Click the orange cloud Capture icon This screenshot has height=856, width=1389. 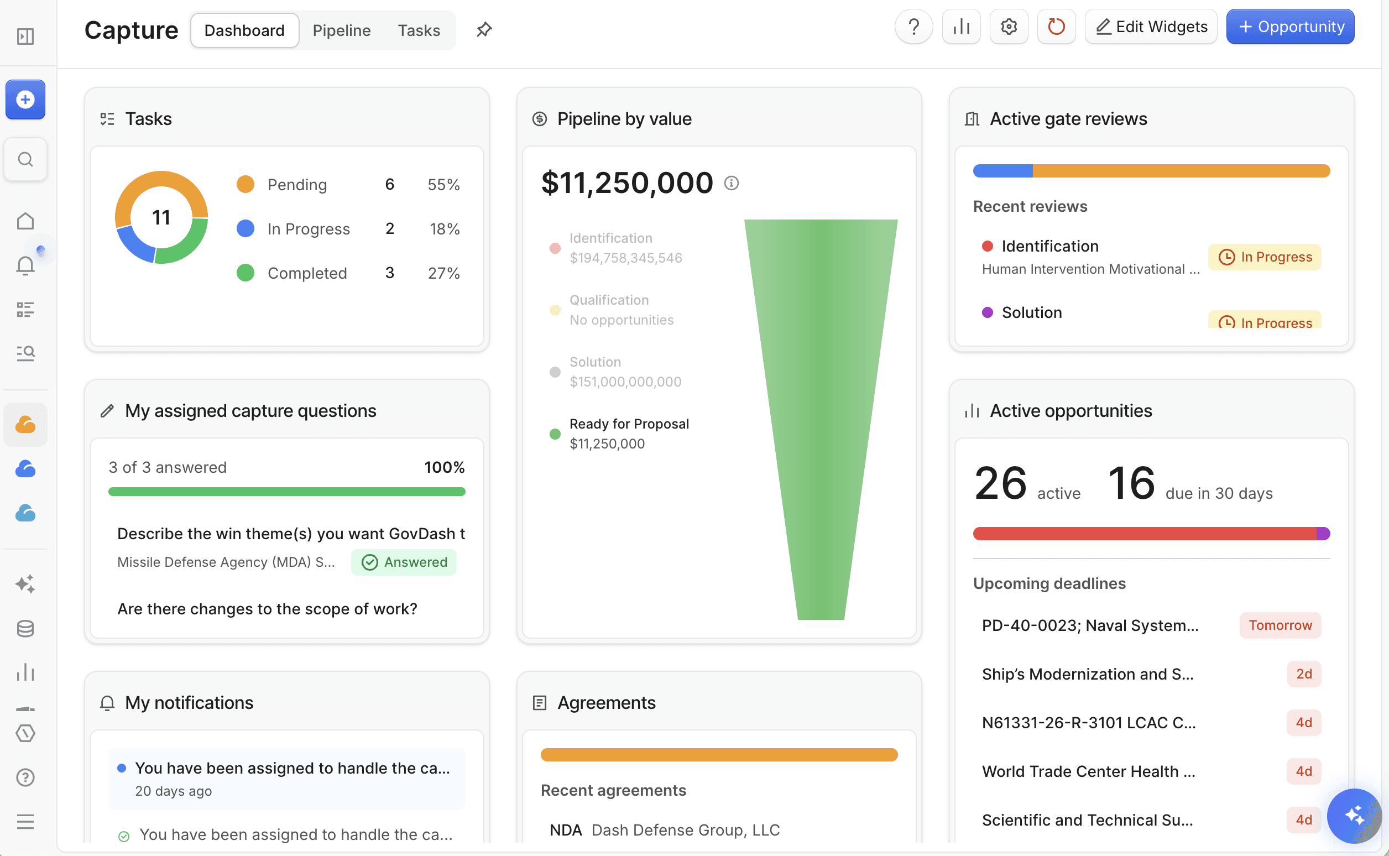(25, 425)
